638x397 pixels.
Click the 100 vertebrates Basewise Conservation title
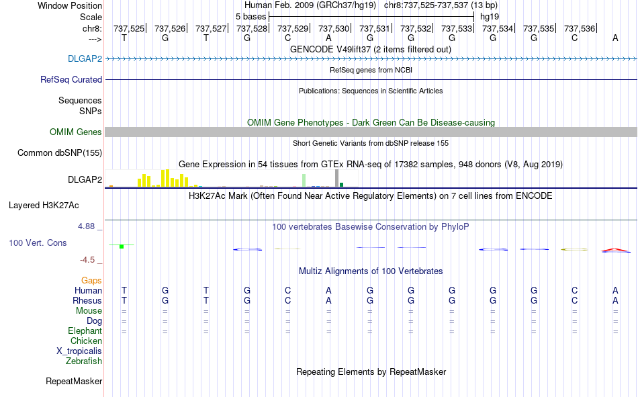[x=371, y=227]
